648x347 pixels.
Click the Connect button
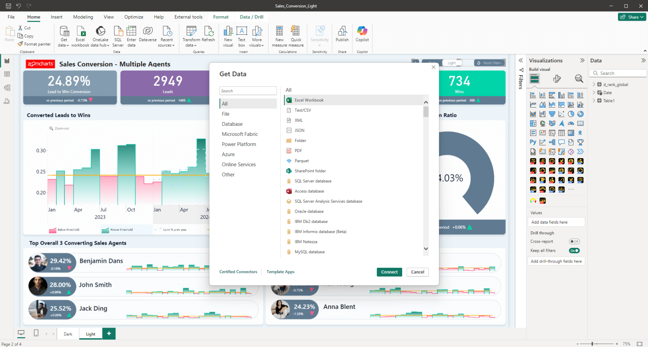pyautogui.click(x=389, y=272)
